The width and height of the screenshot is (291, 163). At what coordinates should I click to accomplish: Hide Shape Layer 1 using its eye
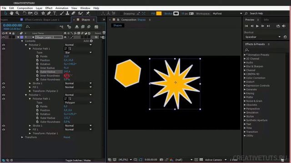coord(3,37)
